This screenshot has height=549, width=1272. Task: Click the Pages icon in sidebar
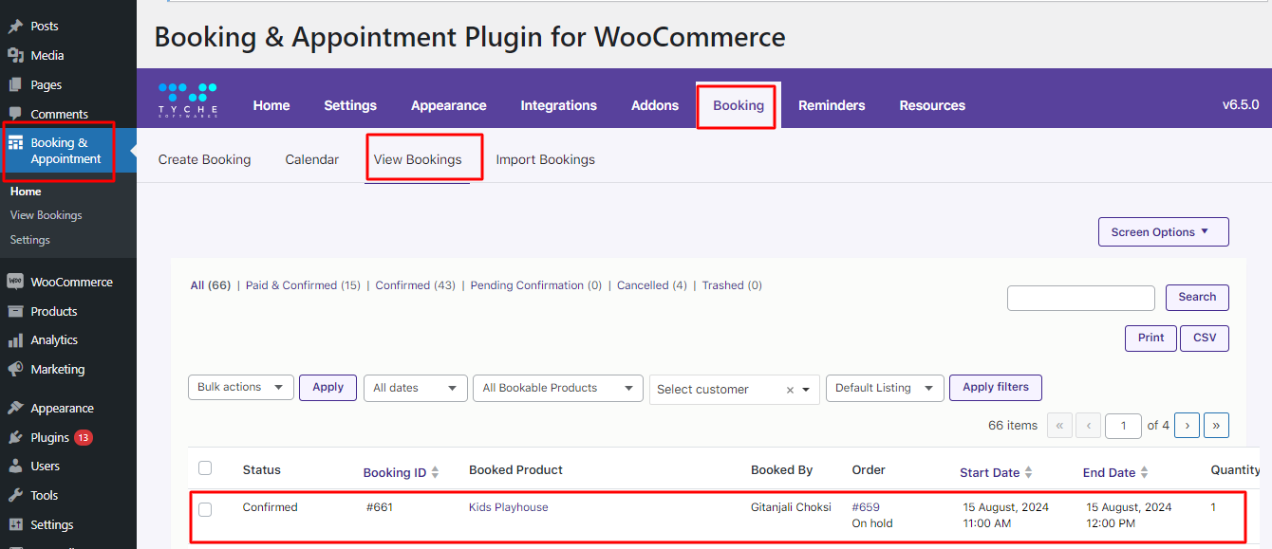pyautogui.click(x=15, y=85)
